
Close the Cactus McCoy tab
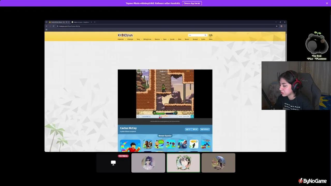69,22
